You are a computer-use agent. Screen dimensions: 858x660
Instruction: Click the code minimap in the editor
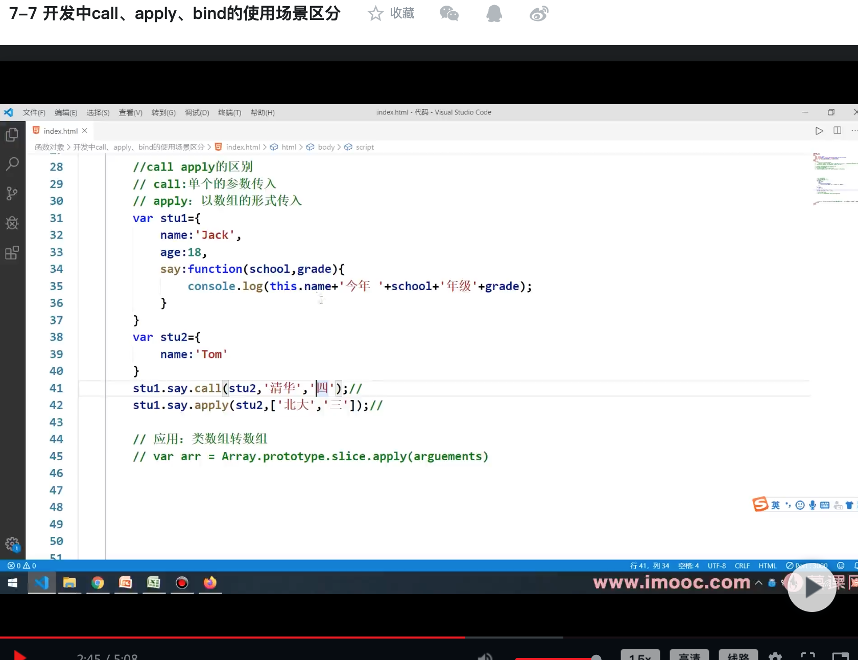835,179
